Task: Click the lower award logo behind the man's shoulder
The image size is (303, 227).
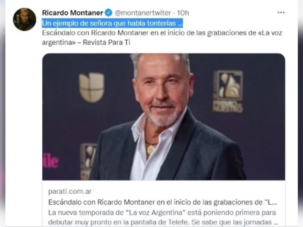Action: coord(88,161)
